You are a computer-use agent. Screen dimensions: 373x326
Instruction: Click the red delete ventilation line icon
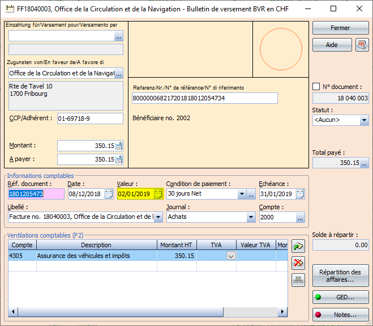[298, 263]
